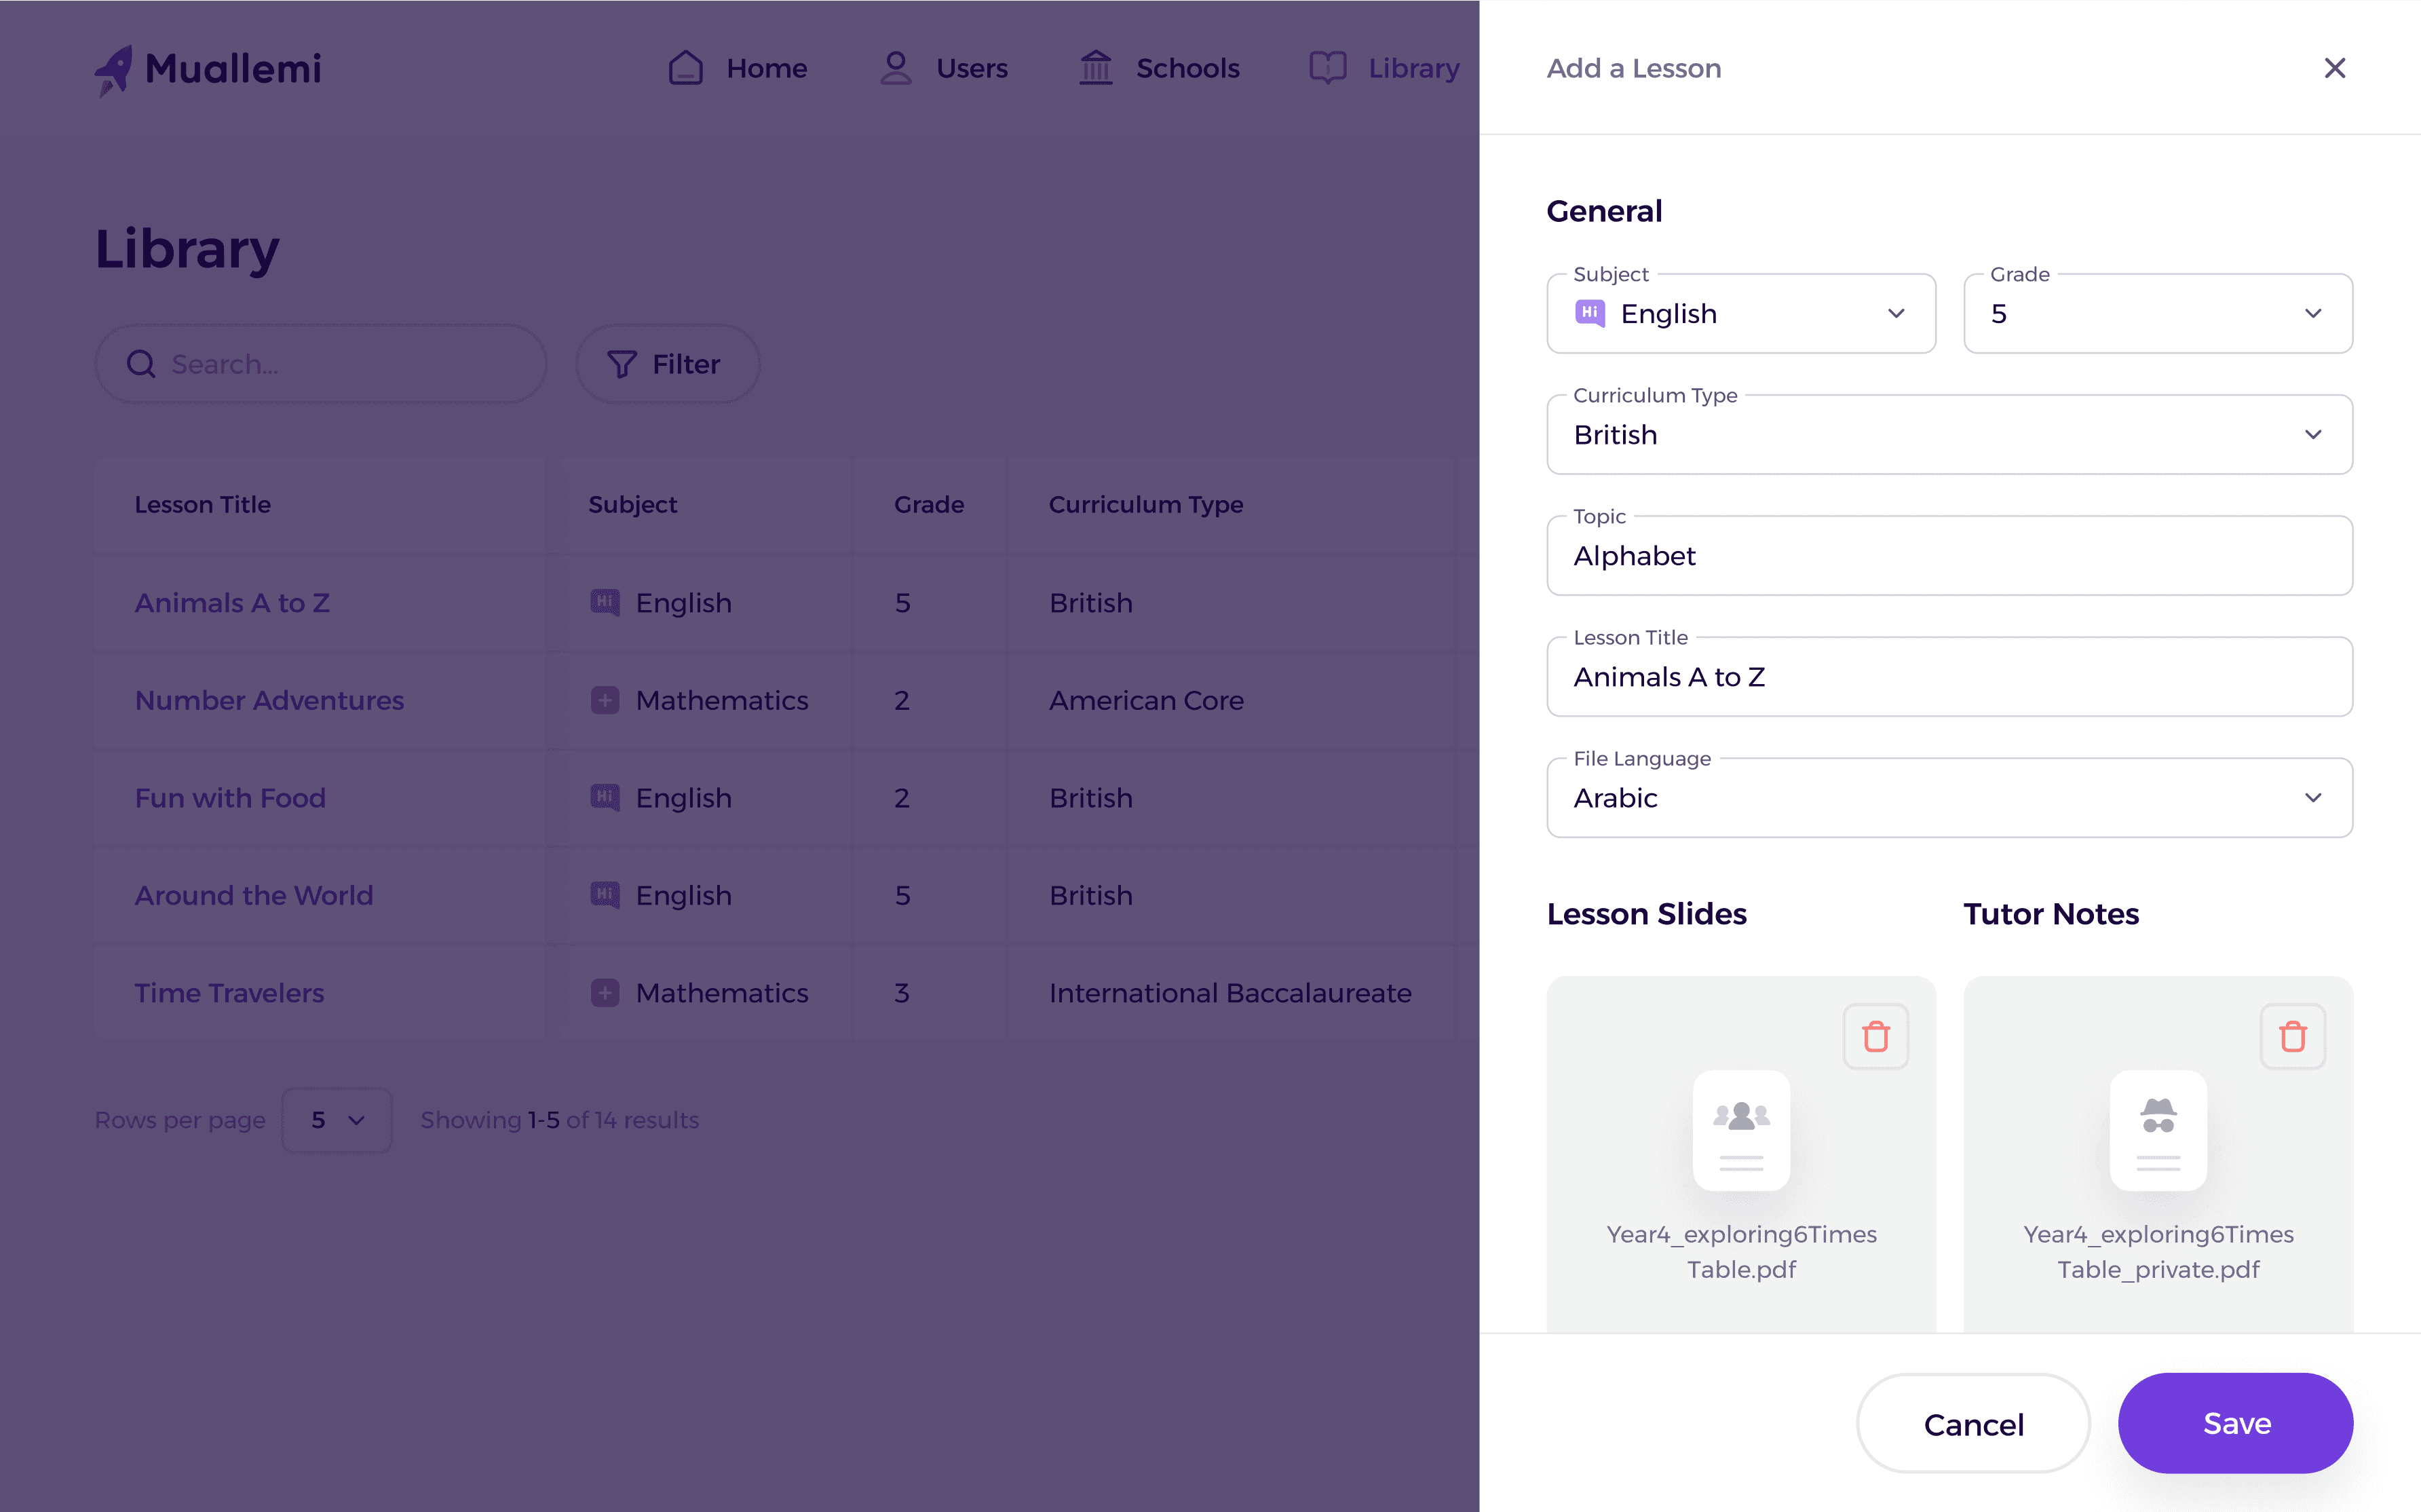Image resolution: width=2421 pixels, height=1512 pixels.
Task: Click the English subject icon in the Subject field
Action: pyautogui.click(x=1589, y=313)
